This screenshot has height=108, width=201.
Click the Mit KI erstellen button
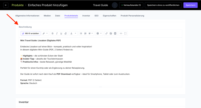(x=31, y=33)
